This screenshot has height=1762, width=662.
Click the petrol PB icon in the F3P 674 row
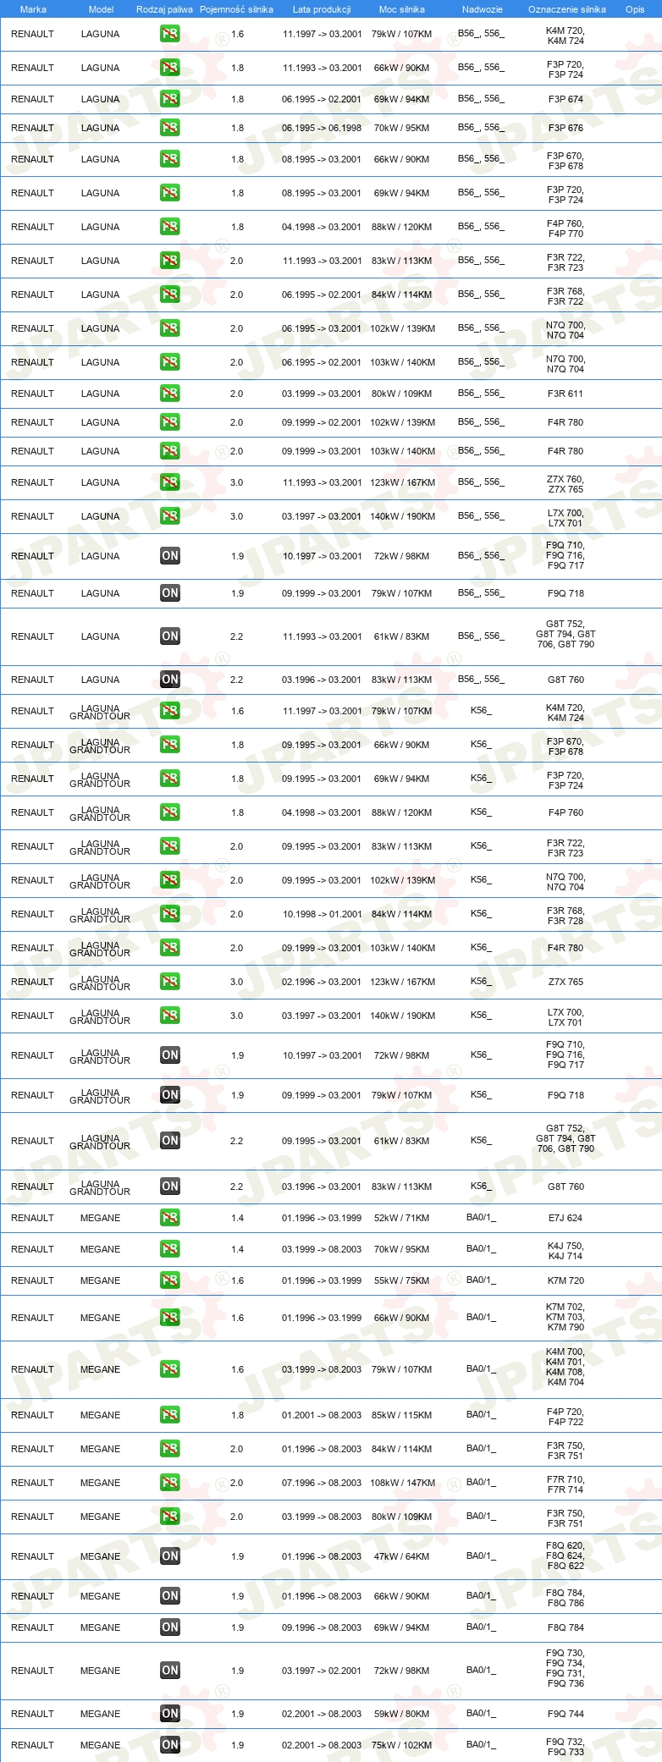coord(170,99)
